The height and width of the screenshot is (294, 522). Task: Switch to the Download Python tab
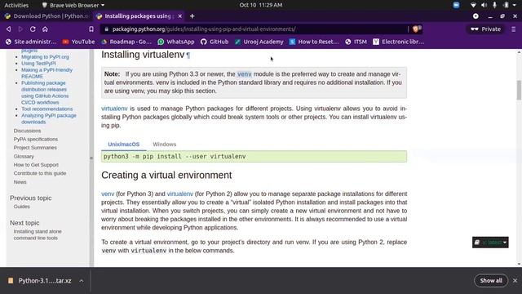[x=47, y=16]
